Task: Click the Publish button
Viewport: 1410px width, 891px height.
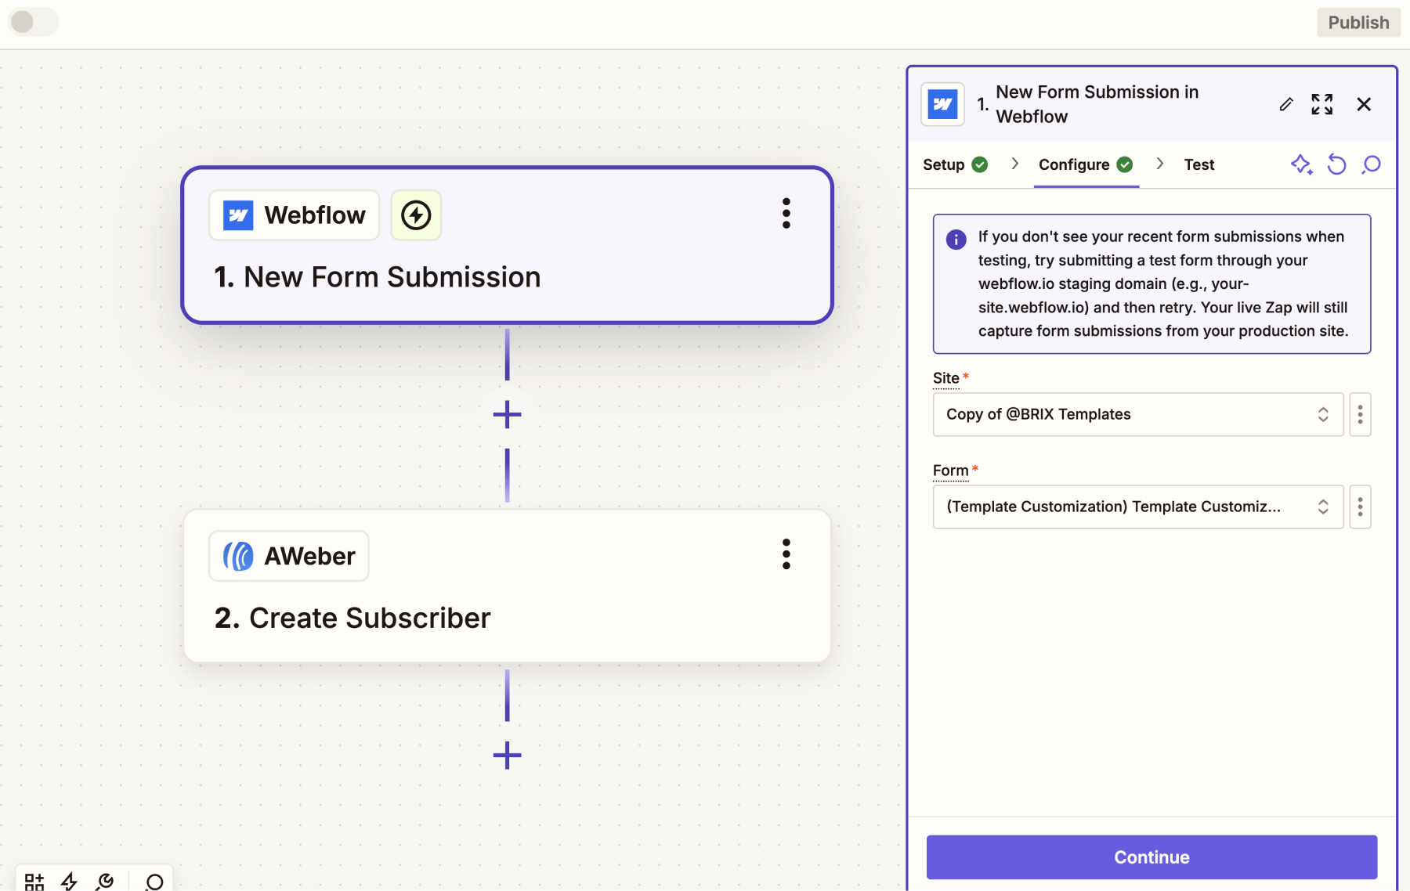Action: tap(1358, 23)
